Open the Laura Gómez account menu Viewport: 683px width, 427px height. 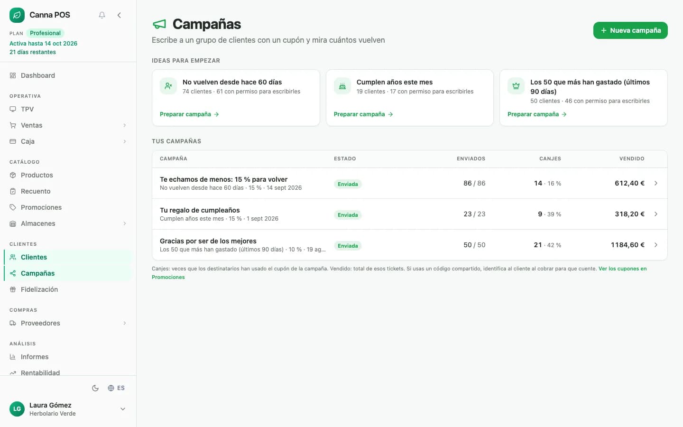(68, 409)
